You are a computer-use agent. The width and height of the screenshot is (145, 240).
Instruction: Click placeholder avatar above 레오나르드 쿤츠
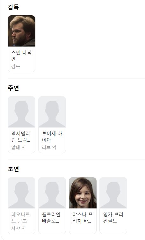21,193
